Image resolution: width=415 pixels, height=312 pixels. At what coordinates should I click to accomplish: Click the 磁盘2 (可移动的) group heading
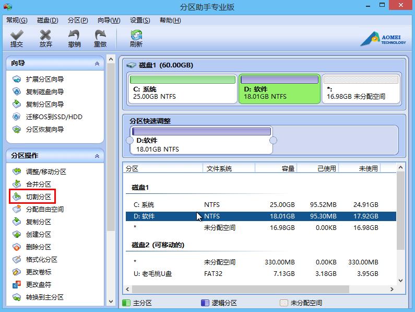tap(158, 245)
